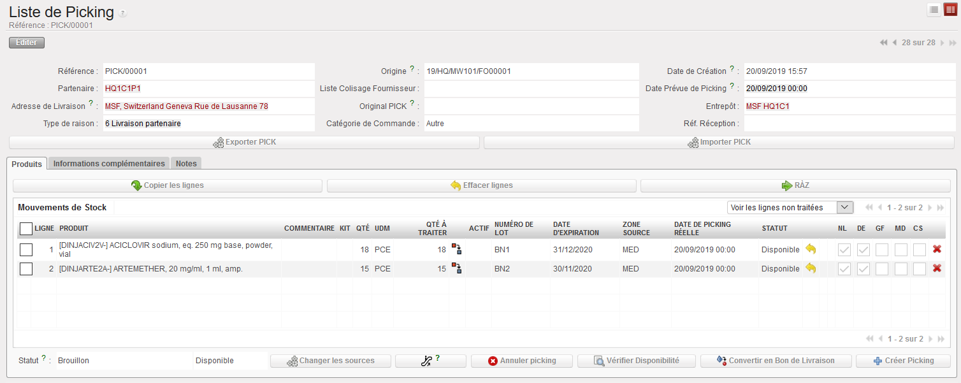Open the partner link HQ1C1P1
The width and height of the screenshot is (961, 383).
pos(122,89)
